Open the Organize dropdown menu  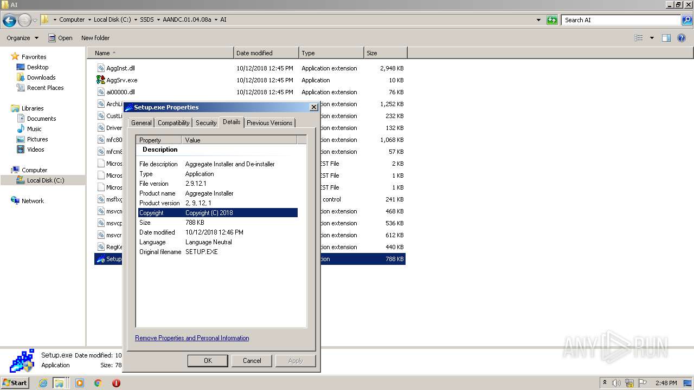[x=23, y=38]
